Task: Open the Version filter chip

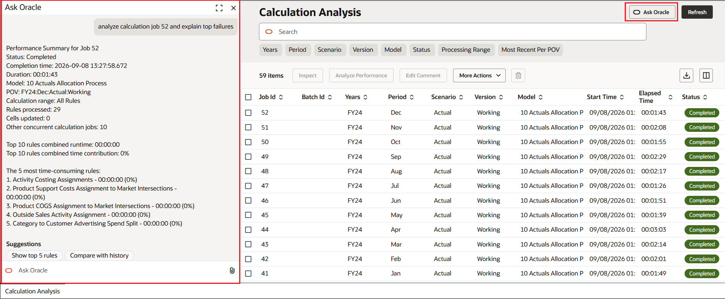Action: [x=363, y=50]
